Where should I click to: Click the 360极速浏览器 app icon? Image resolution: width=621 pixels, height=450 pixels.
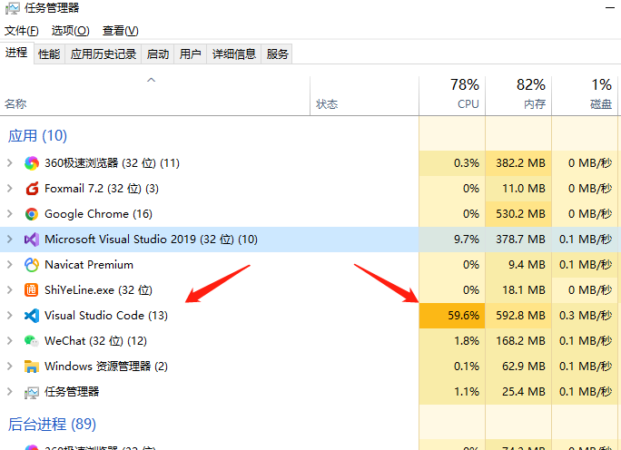coord(32,163)
